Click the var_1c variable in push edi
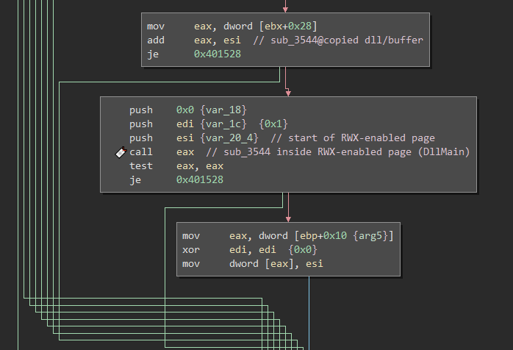The width and height of the screenshot is (513, 350). pos(223,124)
